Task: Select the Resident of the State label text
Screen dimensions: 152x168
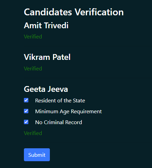Action: click(60, 101)
